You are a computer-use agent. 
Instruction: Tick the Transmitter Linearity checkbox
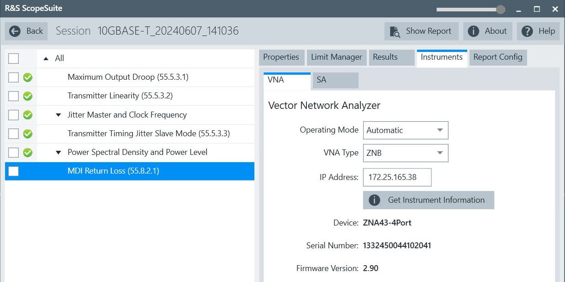click(x=14, y=96)
